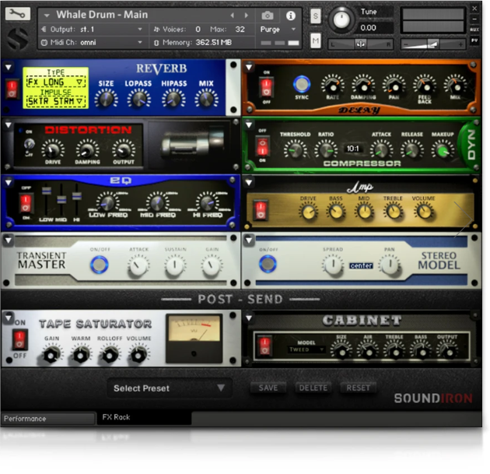Click the Reverb MIX knob
The height and width of the screenshot is (474, 490).
tap(206, 99)
